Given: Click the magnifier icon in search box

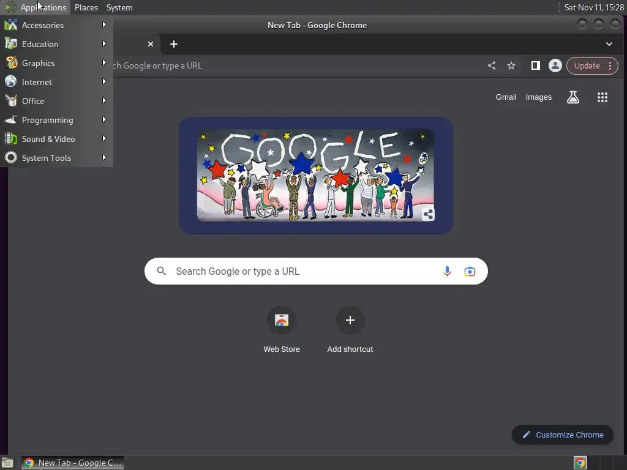Looking at the screenshot, I should coord(161,271).
